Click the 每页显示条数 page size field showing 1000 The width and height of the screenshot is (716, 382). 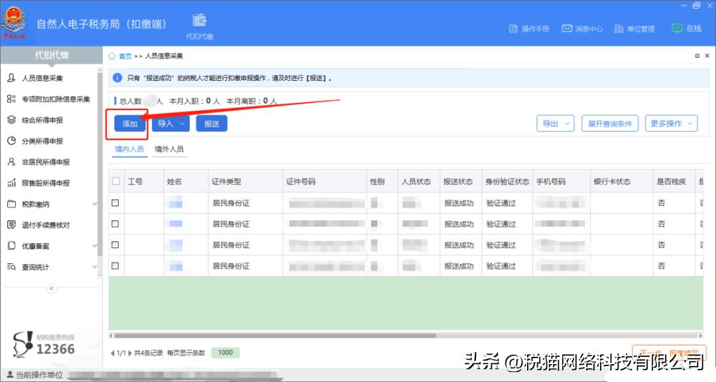(x=225, y=352)
